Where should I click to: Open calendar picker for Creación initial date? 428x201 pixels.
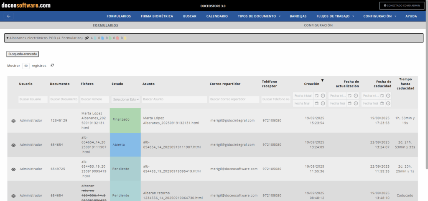(x=316, y=96)
